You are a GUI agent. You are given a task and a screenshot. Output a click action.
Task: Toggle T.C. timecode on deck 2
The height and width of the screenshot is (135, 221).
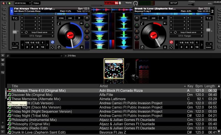[x=209, y=18]
